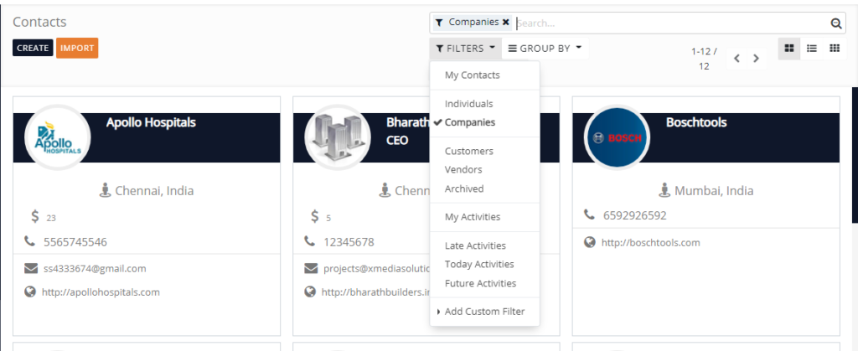
Task: Click Apollo Hospitals location marker icon
Action: pos(105,190)
